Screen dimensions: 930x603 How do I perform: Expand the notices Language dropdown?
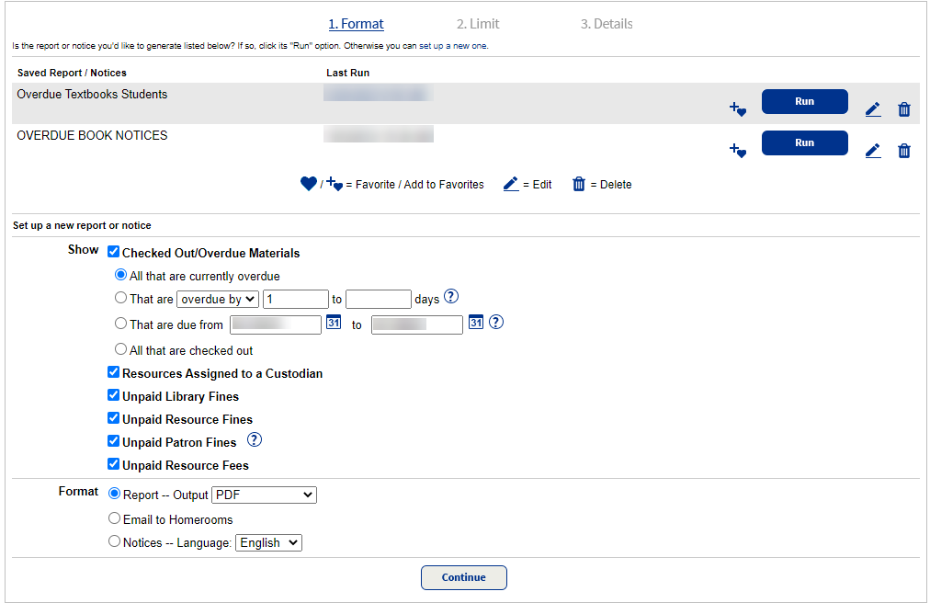point(268,542)
